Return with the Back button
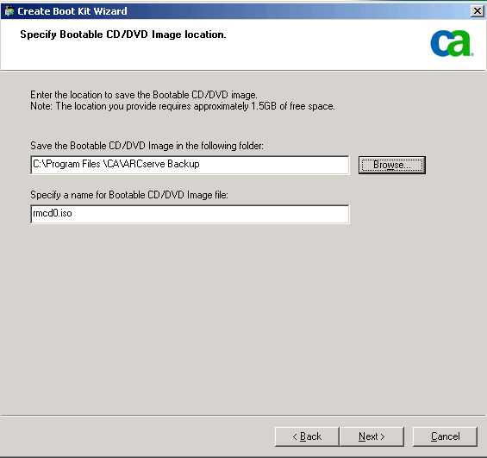 click(x=307, y=436)
